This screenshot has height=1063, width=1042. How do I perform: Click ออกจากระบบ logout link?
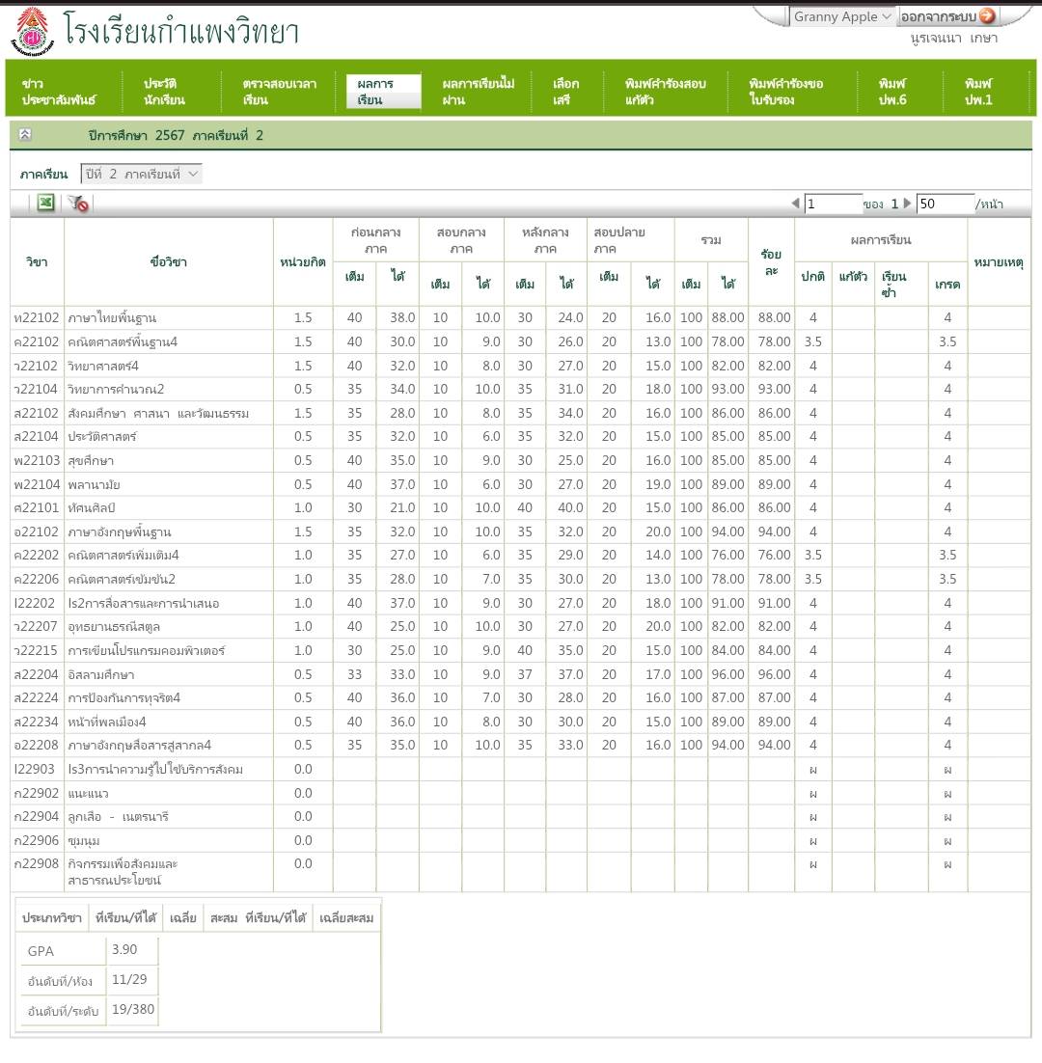938,16
